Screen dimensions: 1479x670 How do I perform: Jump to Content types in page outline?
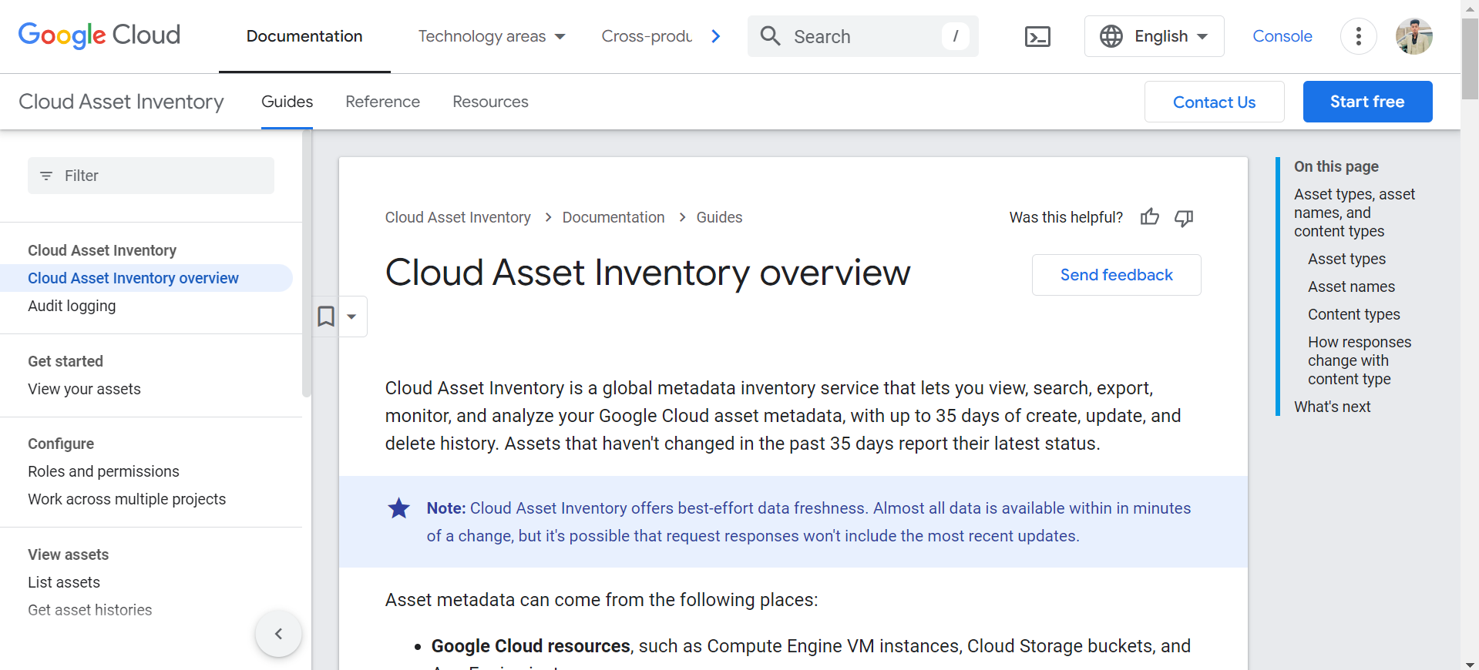[1353, 314]
